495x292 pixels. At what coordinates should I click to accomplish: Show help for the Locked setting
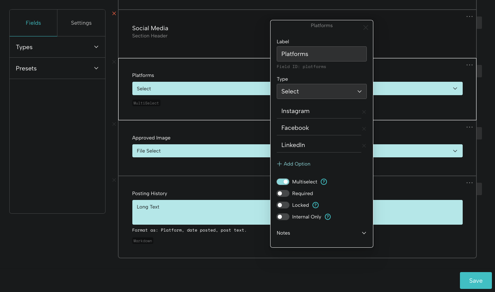pyautogui.click(x=316, y=205)
